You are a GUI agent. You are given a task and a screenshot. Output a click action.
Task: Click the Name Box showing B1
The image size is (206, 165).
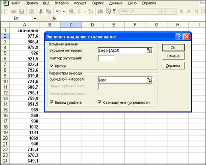tap(16, 18)
